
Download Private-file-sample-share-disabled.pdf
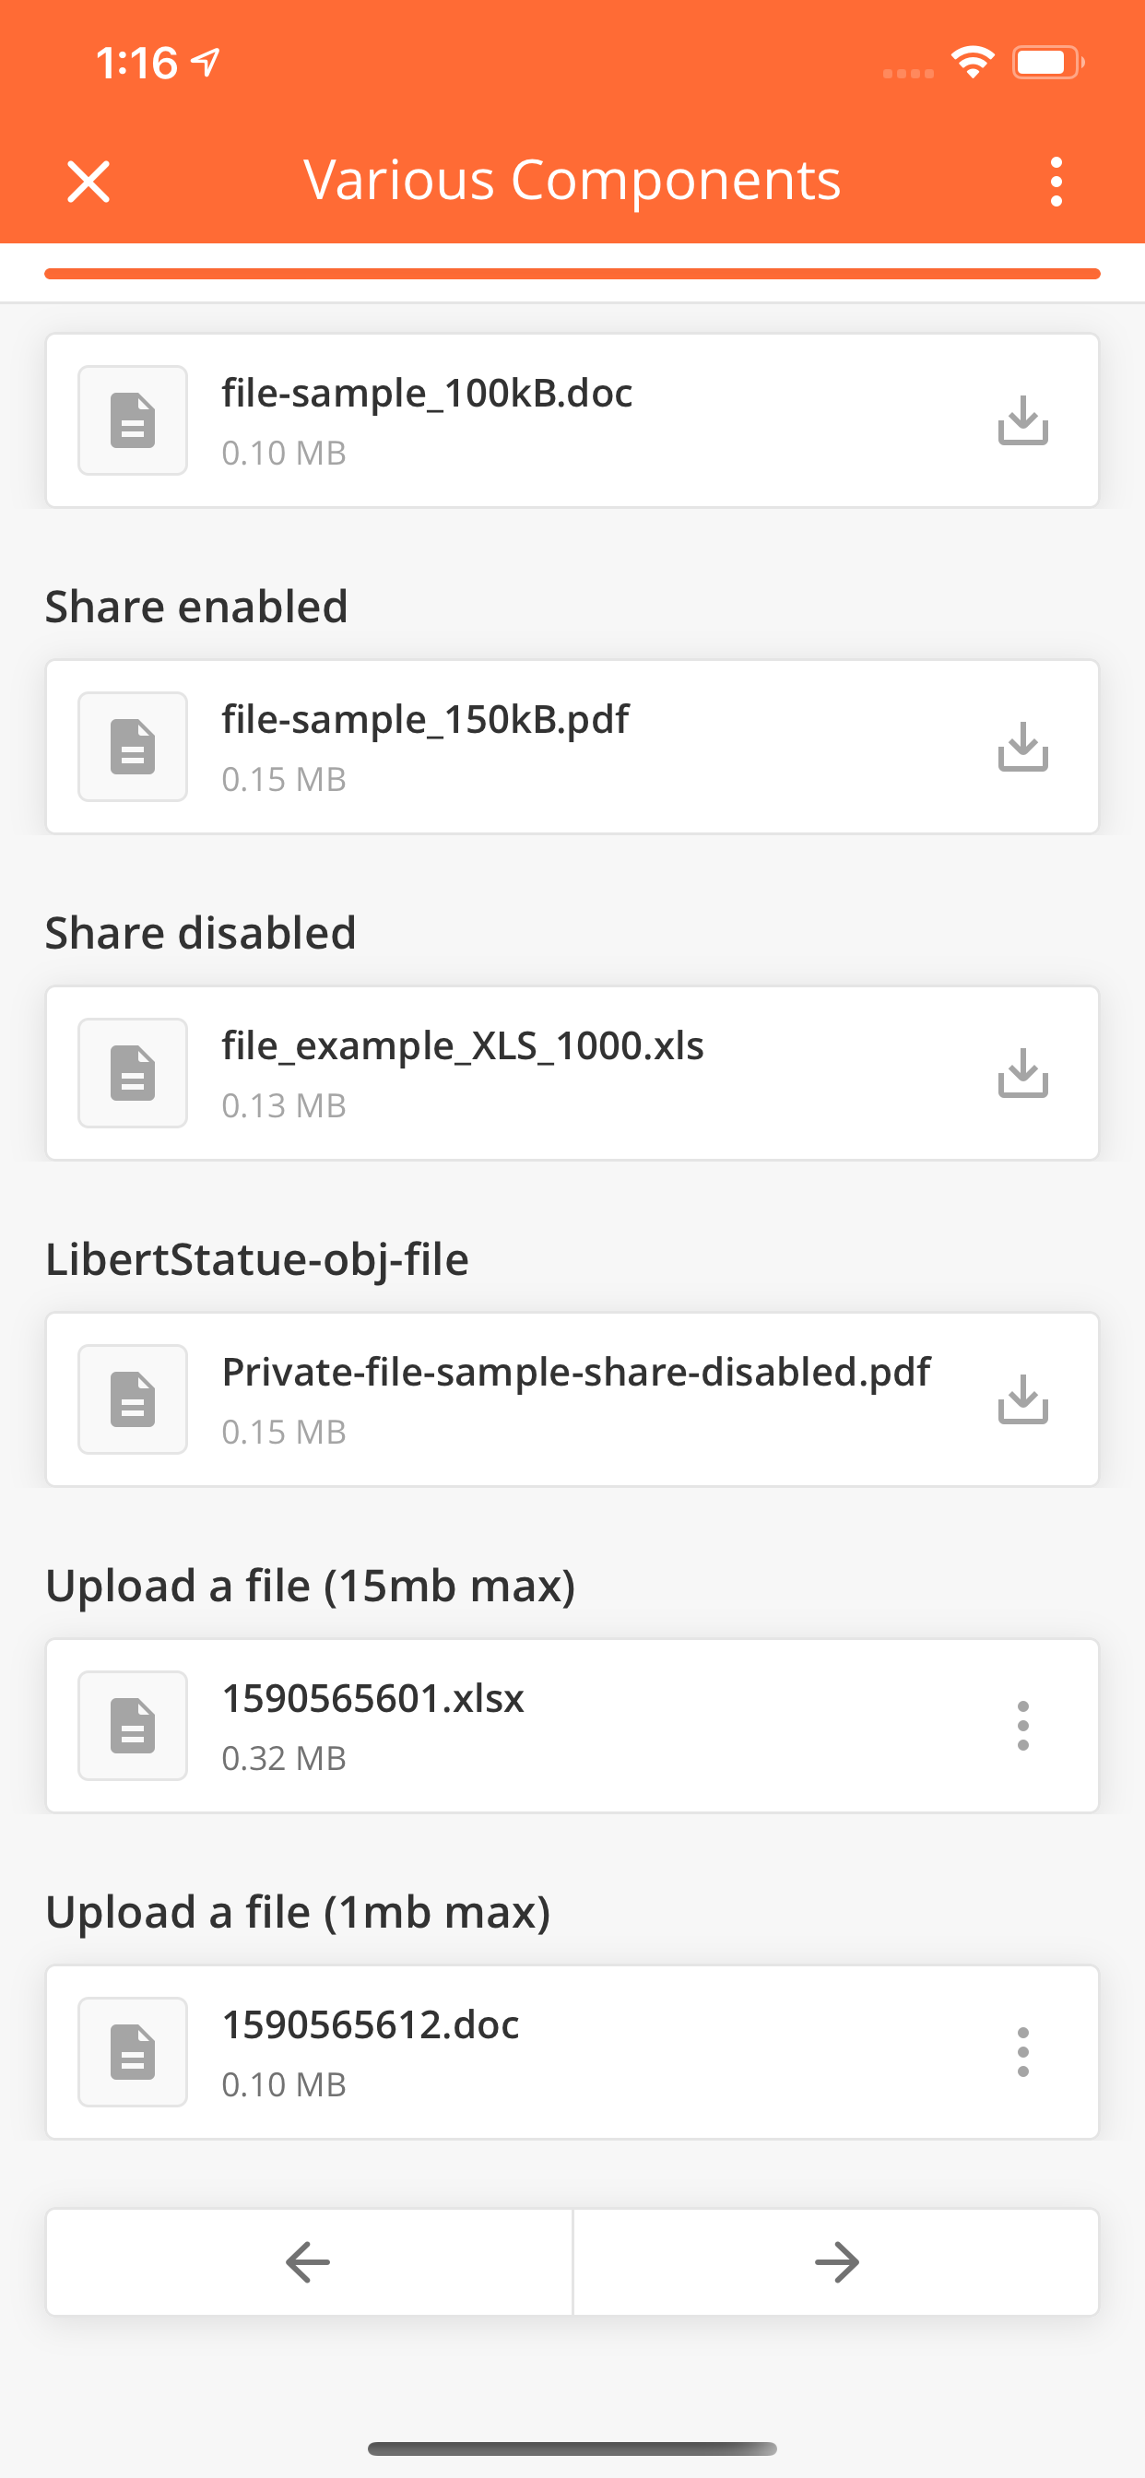(x=1021, y=1398)
